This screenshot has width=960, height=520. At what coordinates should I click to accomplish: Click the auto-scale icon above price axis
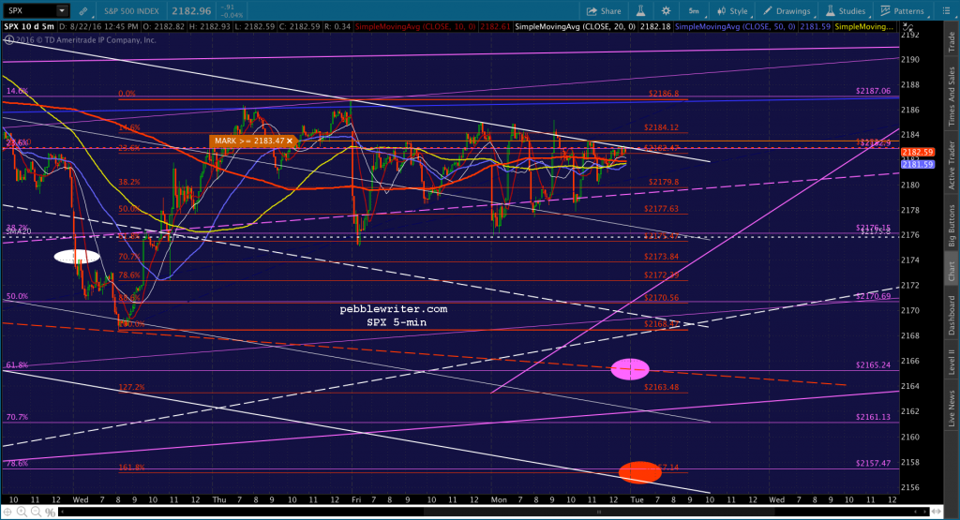(907, 27)
